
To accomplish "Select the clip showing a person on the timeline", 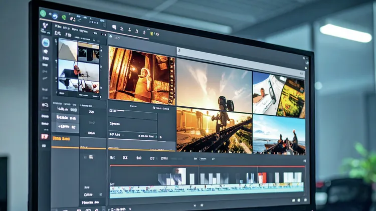I will (178, 176).
